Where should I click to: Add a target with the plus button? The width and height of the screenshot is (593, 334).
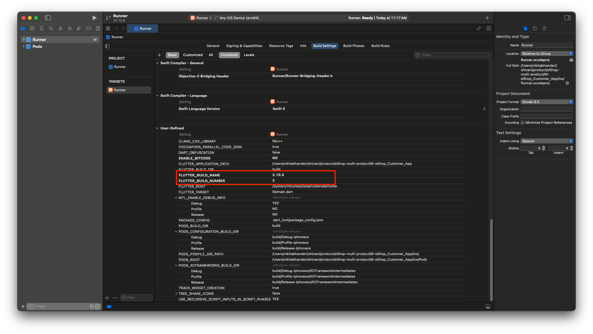coord(107,298)
